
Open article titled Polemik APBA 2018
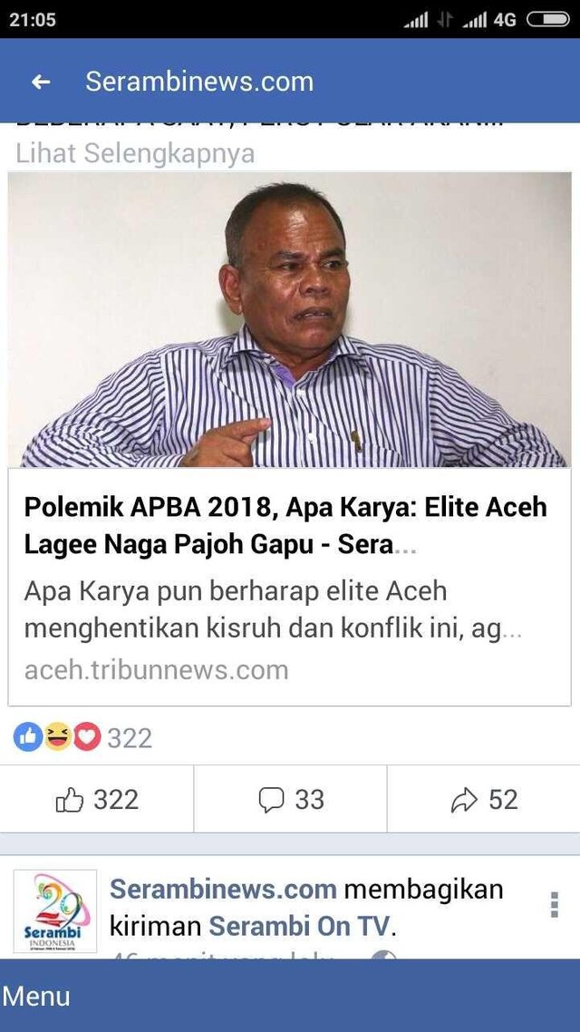(x=285, y=526)
